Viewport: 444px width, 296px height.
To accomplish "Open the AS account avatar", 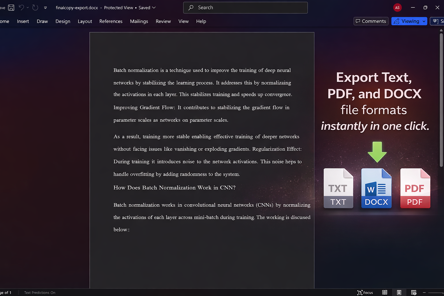I will pyautogui.click(x=397, y=8).
